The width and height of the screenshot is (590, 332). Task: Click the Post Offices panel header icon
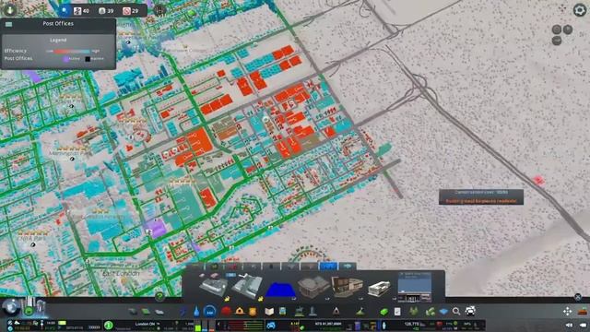[x=8, y=24]
